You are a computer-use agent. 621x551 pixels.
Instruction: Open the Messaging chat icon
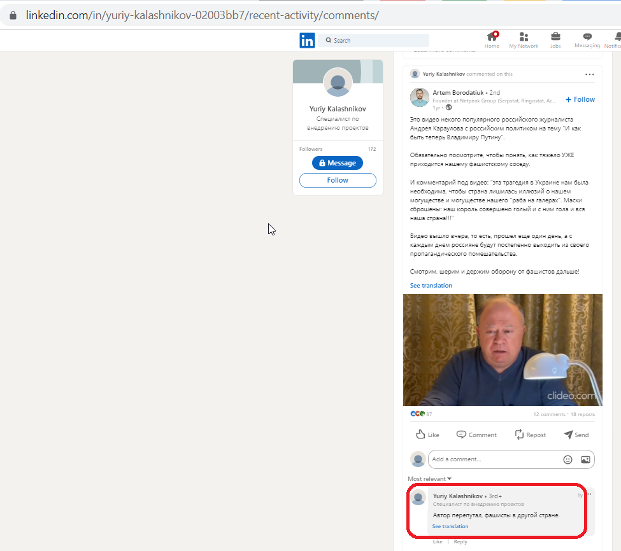pyautogui.click(x=587, y=36)
